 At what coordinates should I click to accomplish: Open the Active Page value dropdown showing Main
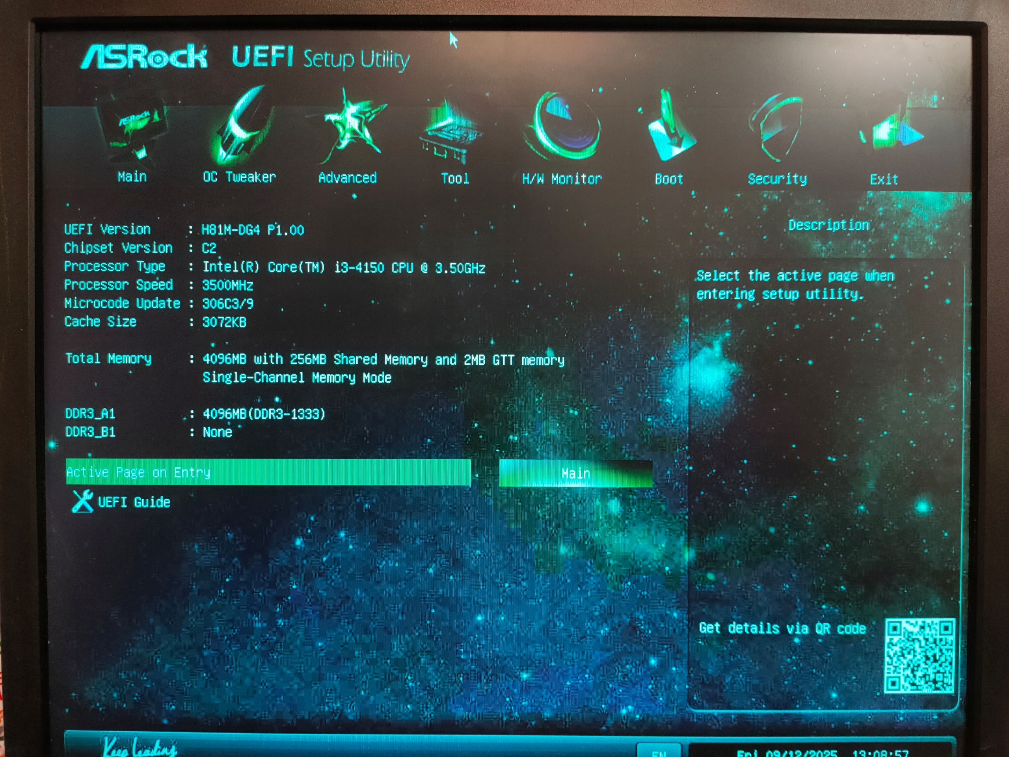coord(576,473)
